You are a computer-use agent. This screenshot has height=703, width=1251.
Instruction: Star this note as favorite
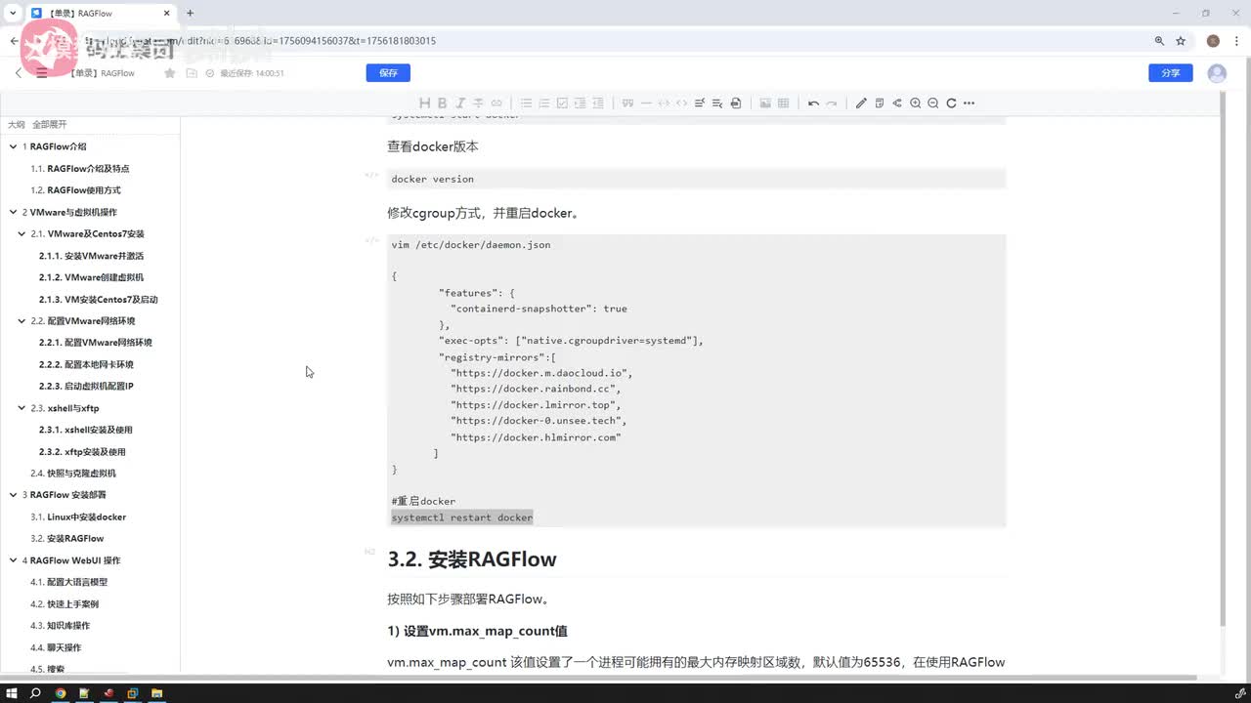[x=170, y=73]
